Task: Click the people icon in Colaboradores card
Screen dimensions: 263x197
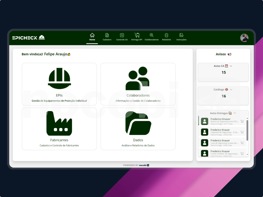Action: (138, 78)
